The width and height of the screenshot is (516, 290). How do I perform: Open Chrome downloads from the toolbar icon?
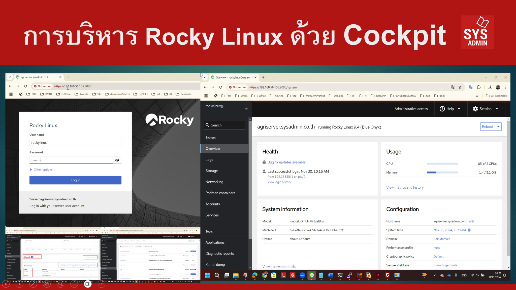(x=490, y=87)
